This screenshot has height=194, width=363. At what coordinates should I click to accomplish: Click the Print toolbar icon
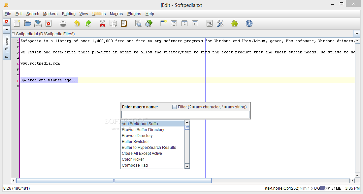point(63,23)
